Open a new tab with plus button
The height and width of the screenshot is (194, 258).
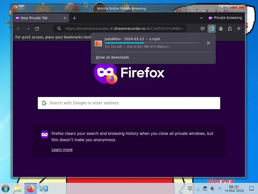tap(74, 18)
